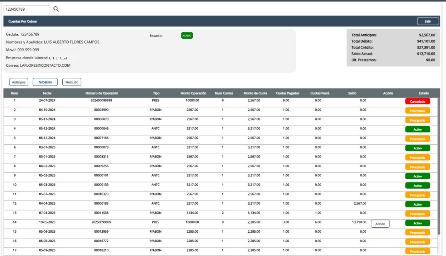Select operation number 20250099999 row
Screen dimensions: 446x256
[101, 222]
